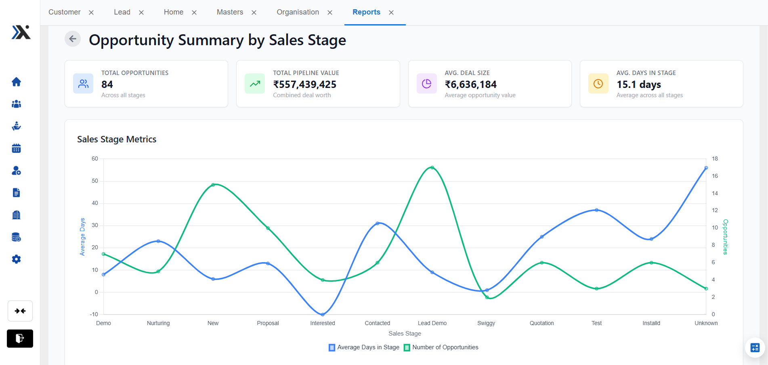Switch to the Masters tab
The height and width of the screenshot is (365, 768).
click(230, 12)
